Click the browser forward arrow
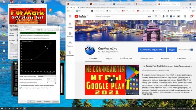This screenshot has height=110, width=196. pyautogui.click(x=71, y=8)
